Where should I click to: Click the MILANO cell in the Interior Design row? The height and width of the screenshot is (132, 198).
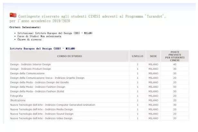[x=153, y=65]
